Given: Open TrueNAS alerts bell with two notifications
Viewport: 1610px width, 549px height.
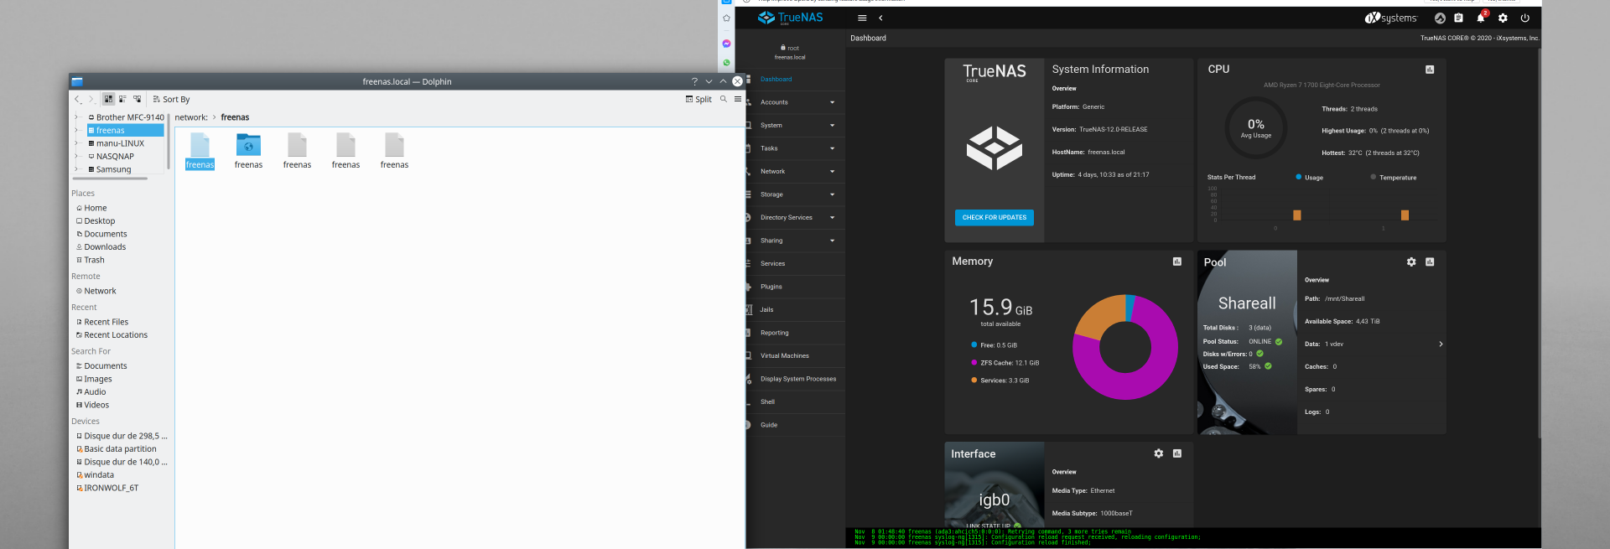Looking at the screenshot, I should (1481, 17).
